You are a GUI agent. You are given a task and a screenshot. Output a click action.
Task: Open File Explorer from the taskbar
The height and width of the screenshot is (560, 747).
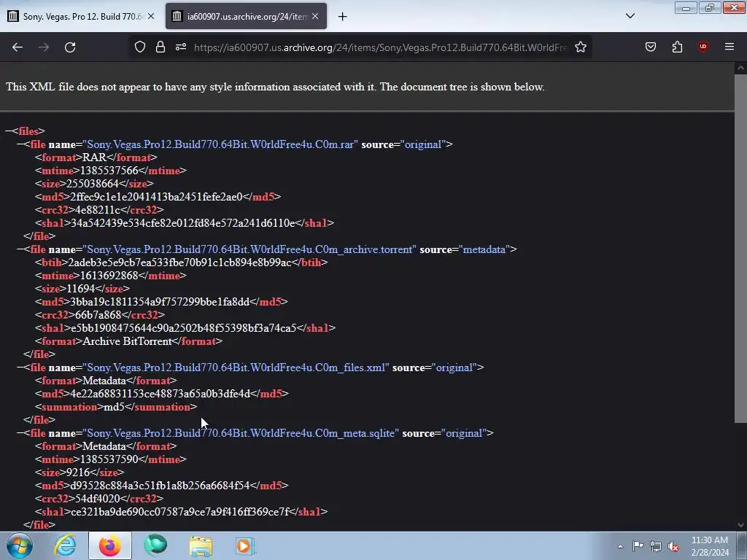pyautogui.click(x=201, y=545)
